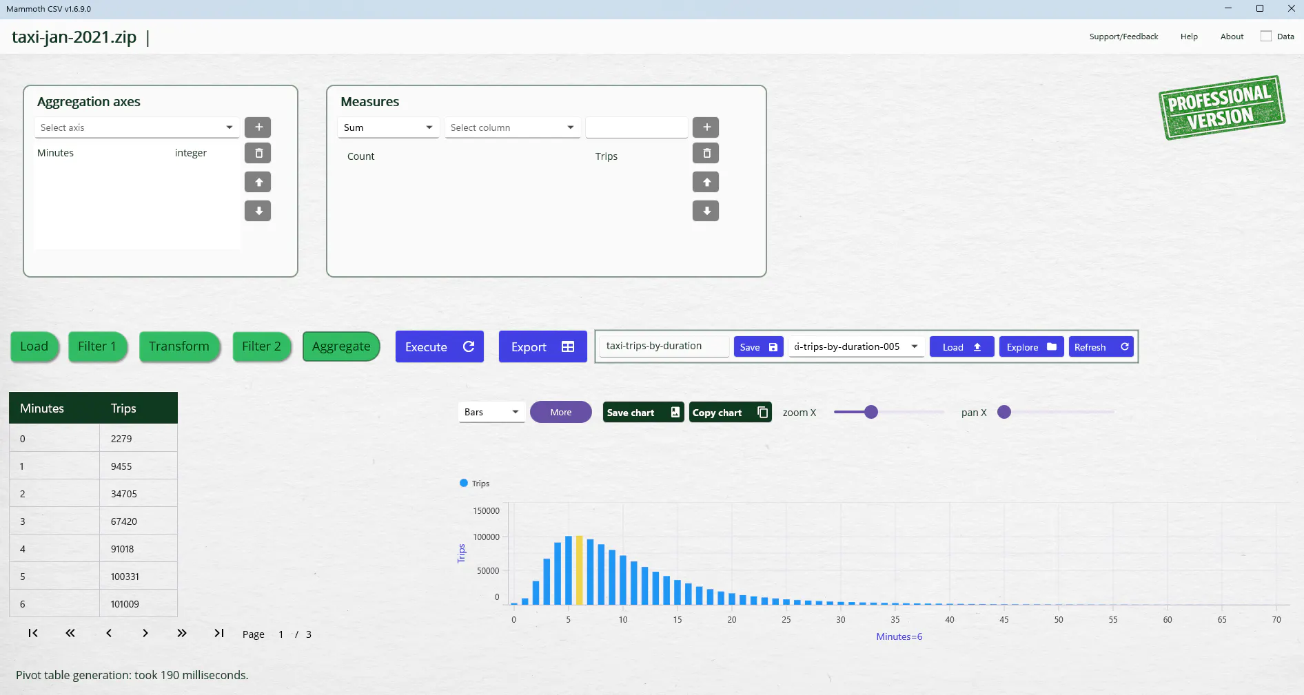
Task: Open the saved pipeline trips-by-duration-005 dropdown
Action: pyautogui.click(x=856, y=346)
